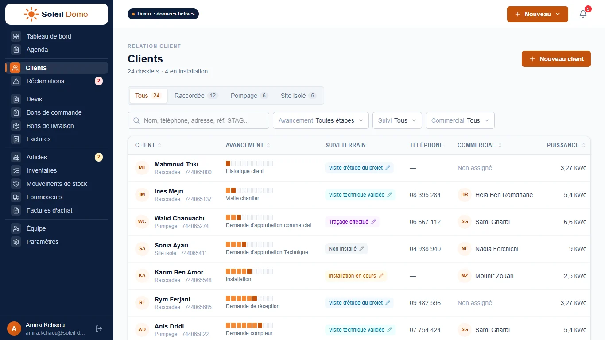Open the Suivi Tous filter dropdown
The height and width of the screenshot is (340, 605).
click(397, 120)
